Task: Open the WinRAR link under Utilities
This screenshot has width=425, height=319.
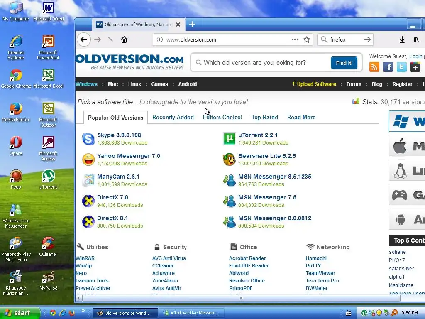Action: [x=85, y=258]
